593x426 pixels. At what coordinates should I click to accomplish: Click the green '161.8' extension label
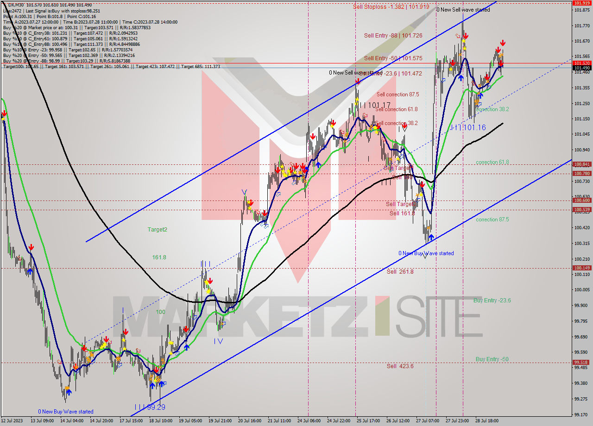coord(159,257)
